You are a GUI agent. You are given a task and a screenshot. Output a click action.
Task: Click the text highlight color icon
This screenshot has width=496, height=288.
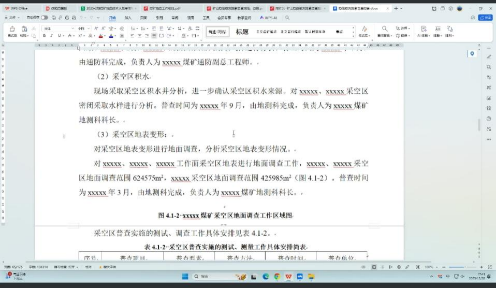click(x=101, y=36)
